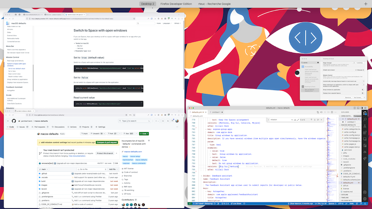Open editor more actions ellipsis in VS Code

[x=335, y=112]
